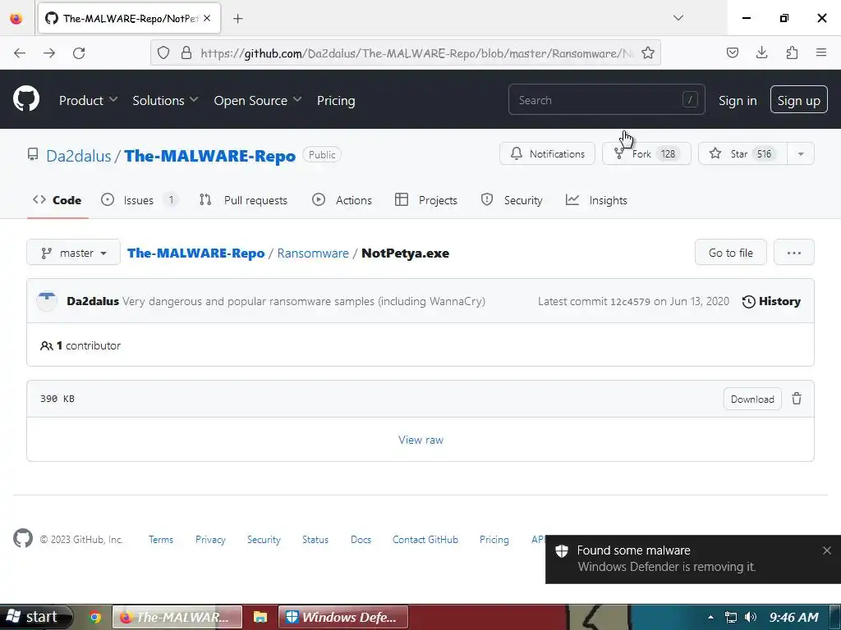Image resolution: width=841 pixels, height=630 pixels.
Task: Go back to previous page
Action: [20, 53]
